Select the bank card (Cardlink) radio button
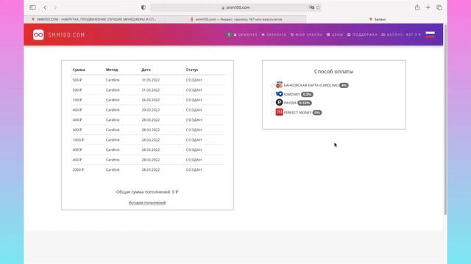 [273, 85]
